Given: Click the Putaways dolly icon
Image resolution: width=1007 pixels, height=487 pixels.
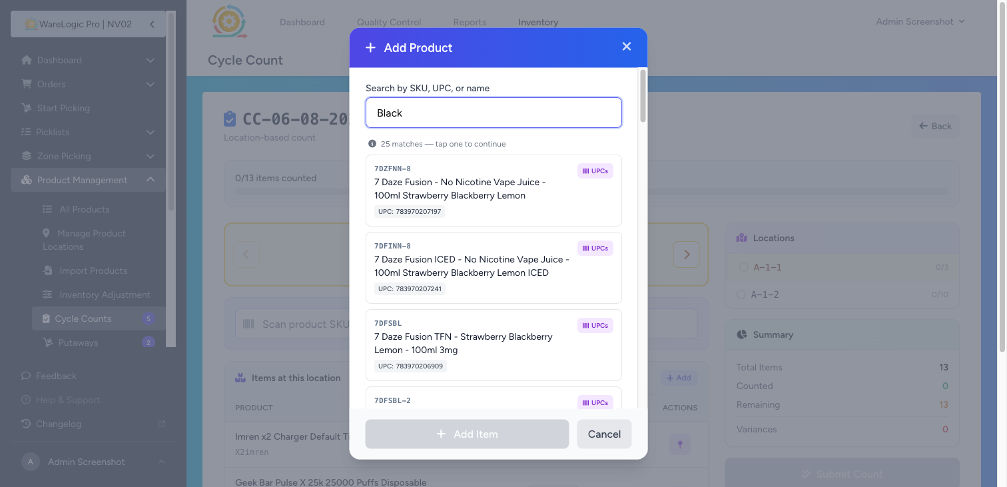Looking at the screenshot, I should tap(47, 342).
